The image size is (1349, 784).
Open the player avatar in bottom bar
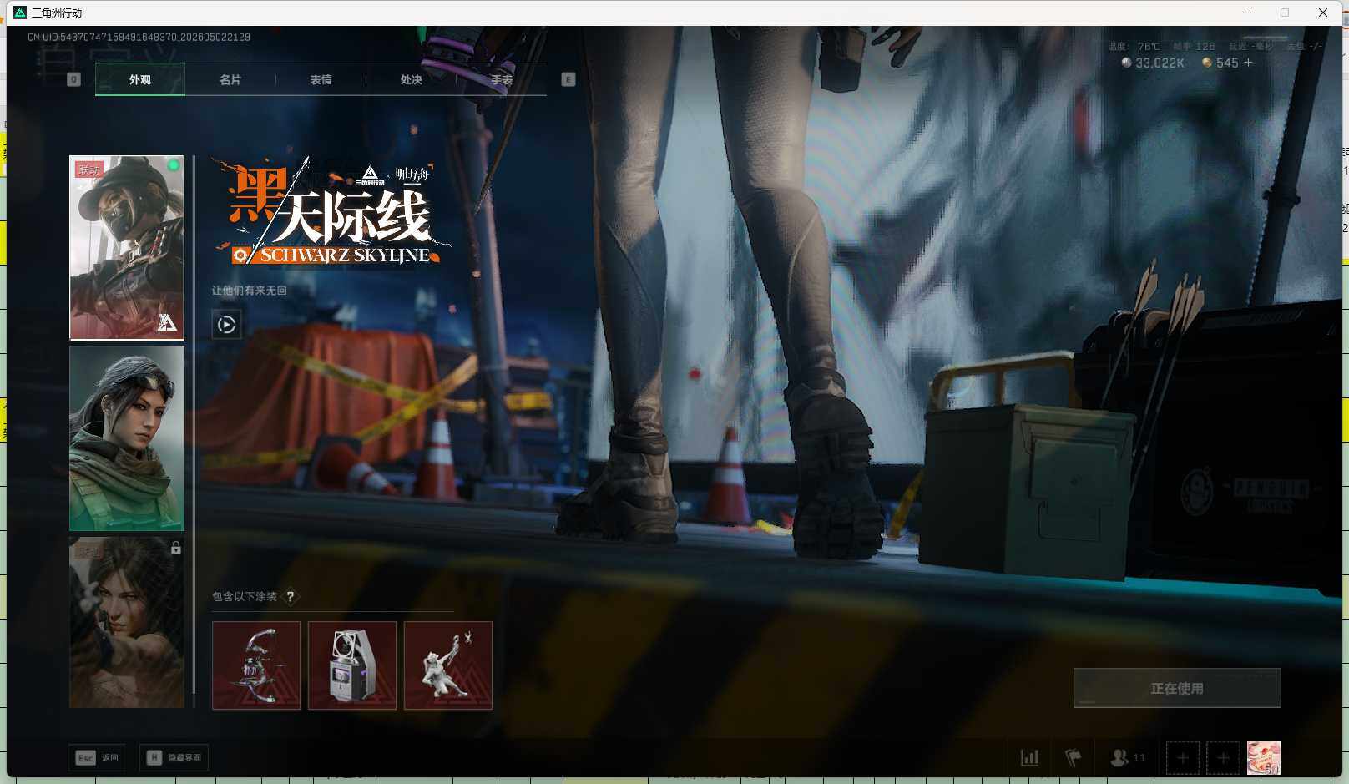1264,757
